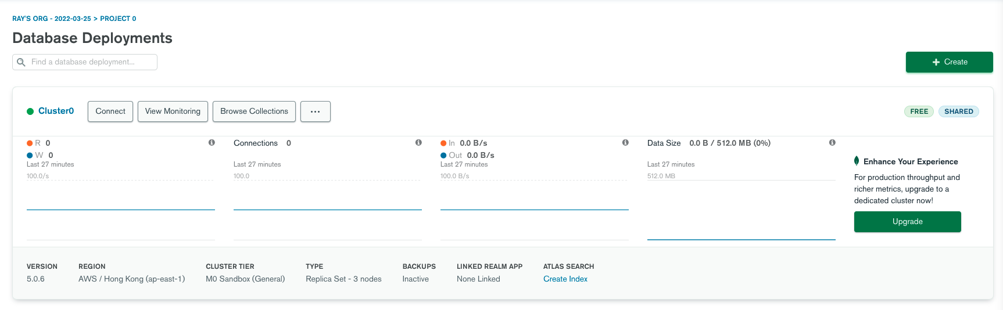Click the leaf icon beside Enhance Your Experience
Screen dimensions: 1003x310
(x=857, y=161)
